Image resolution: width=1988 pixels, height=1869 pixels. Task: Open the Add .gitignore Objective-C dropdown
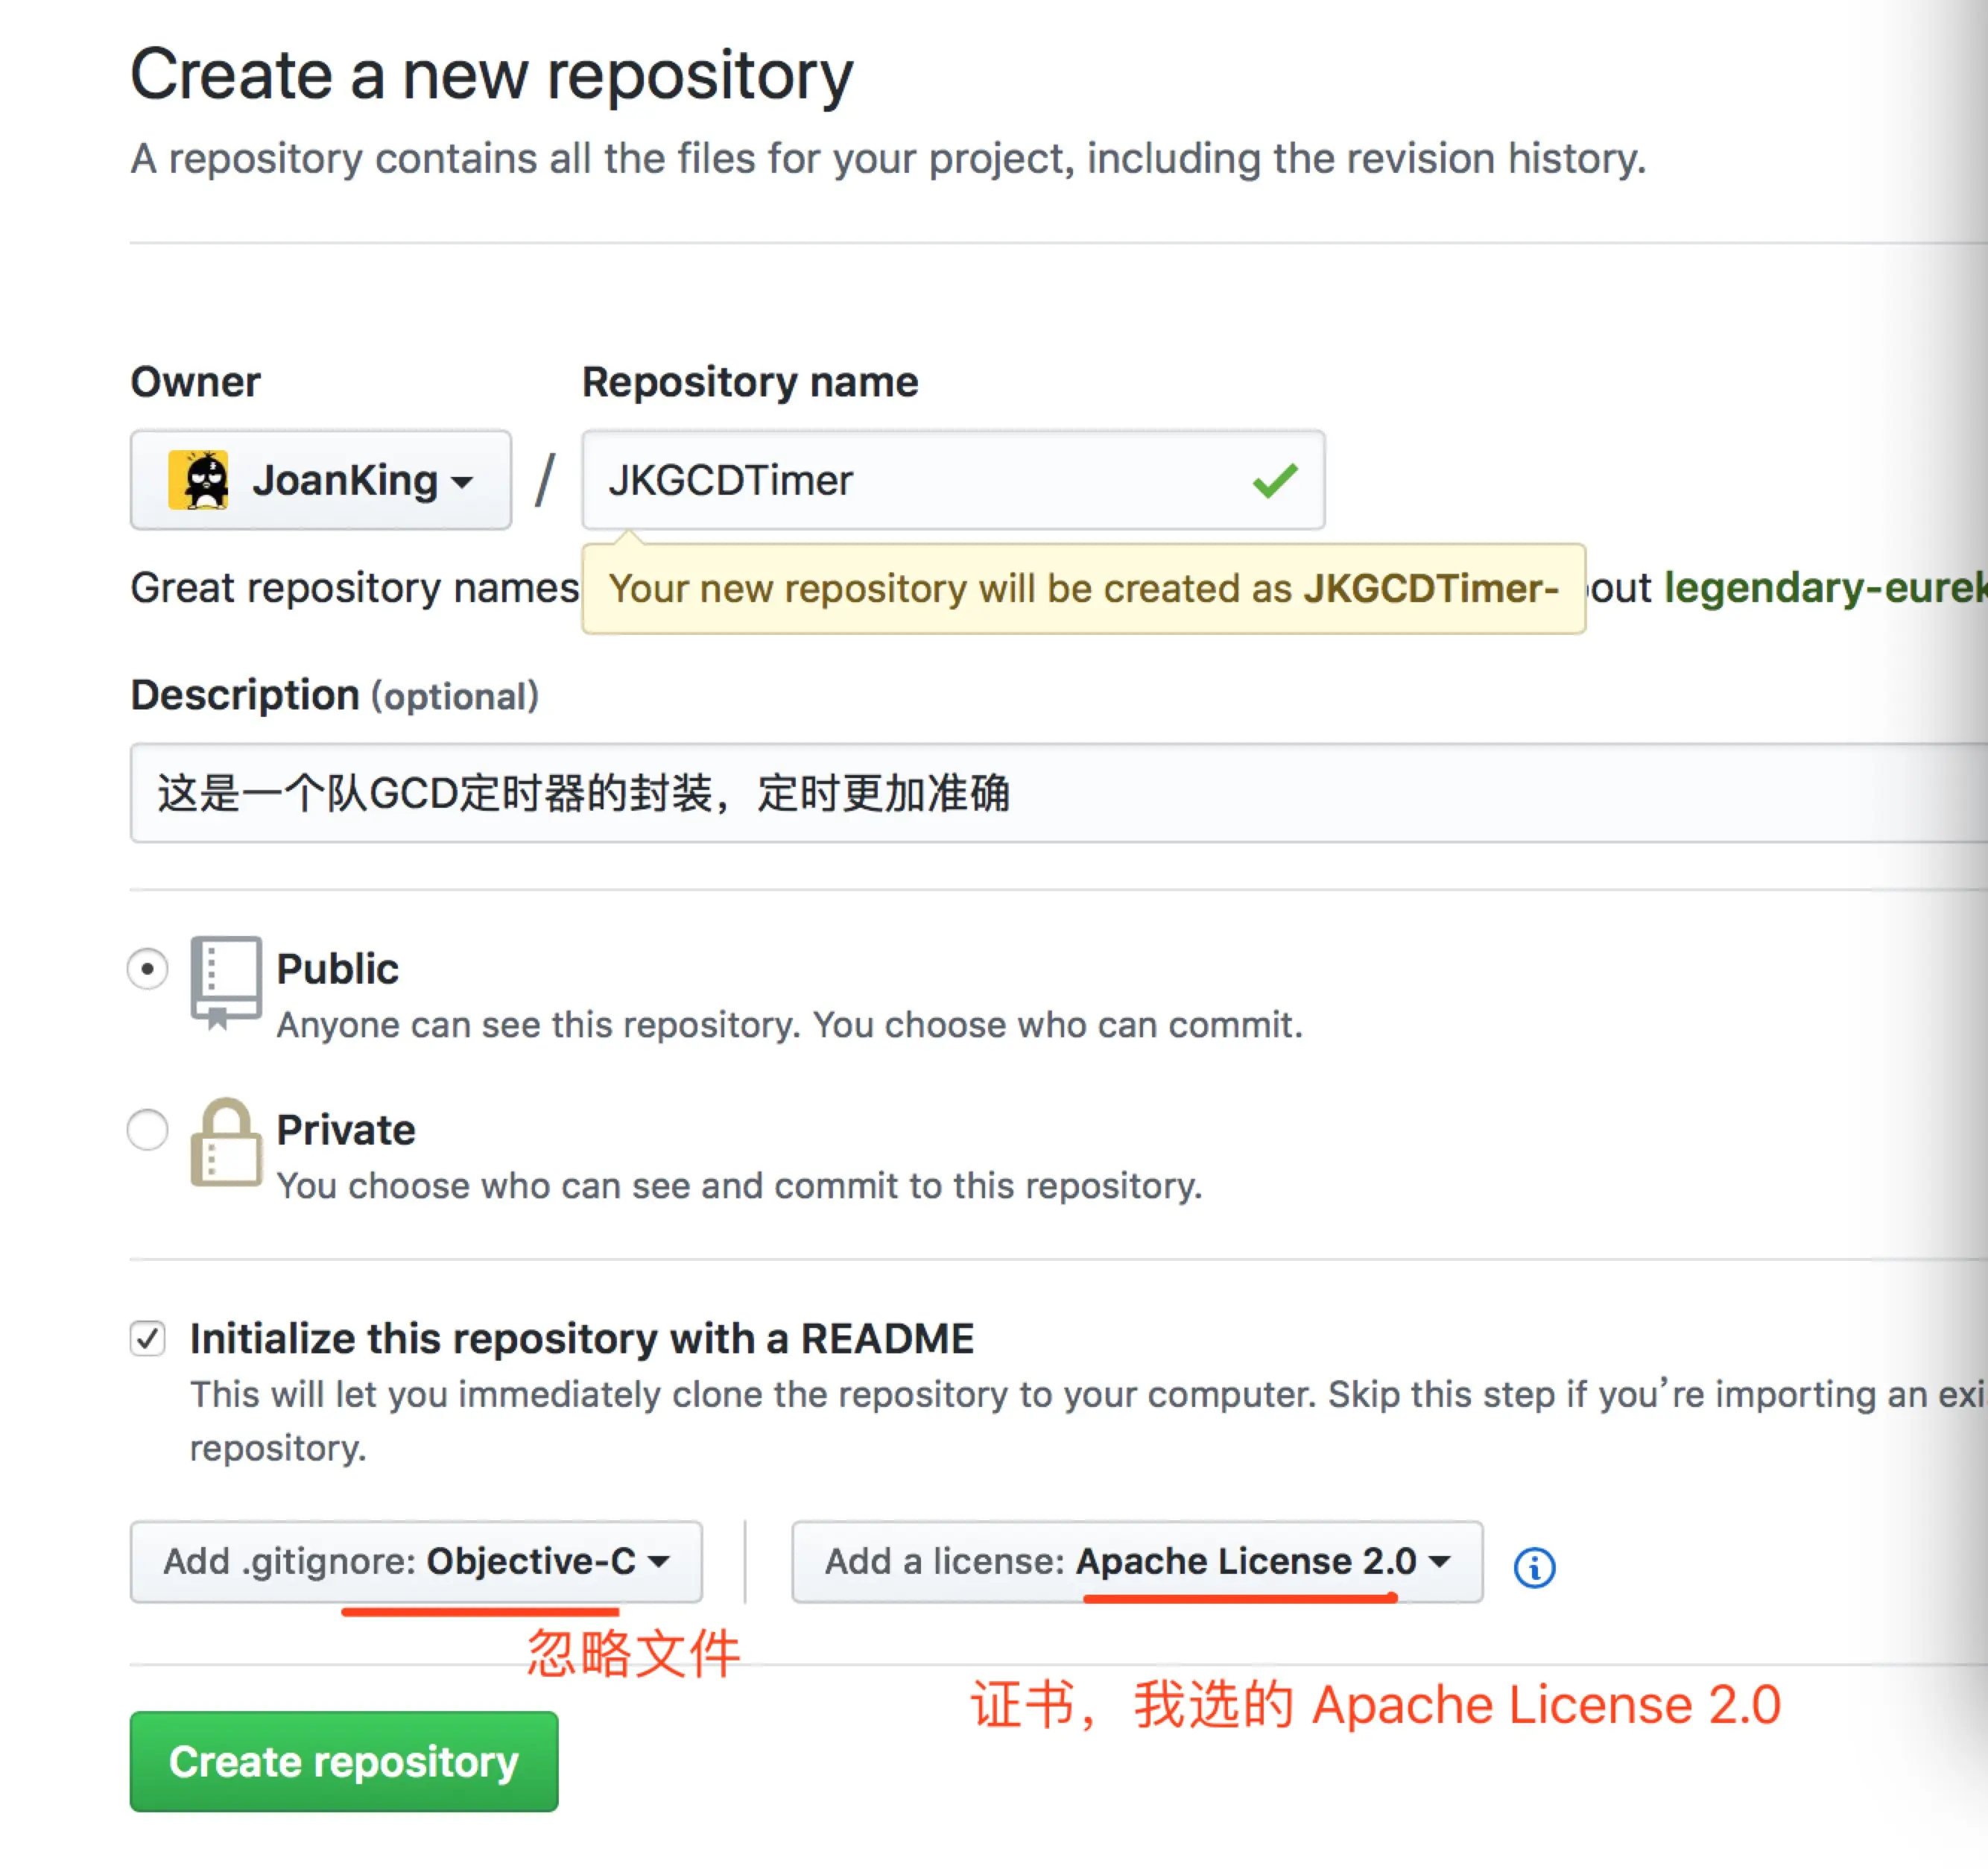click(416, 1561)
